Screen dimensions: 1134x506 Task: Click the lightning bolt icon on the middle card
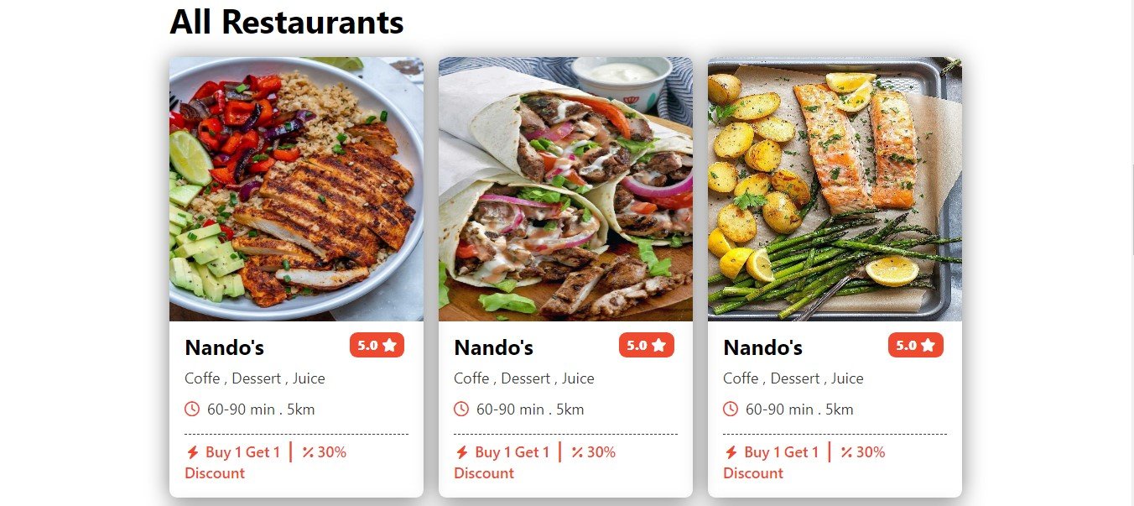(462, 452)
